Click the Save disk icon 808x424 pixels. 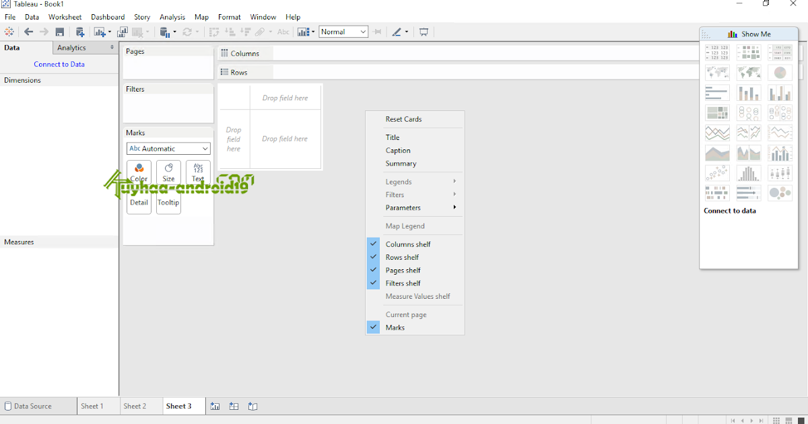60,32
